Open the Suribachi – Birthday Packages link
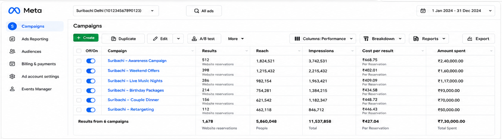Image resolution: width=502 pixels, height=139 pixels. coord(136,90)
